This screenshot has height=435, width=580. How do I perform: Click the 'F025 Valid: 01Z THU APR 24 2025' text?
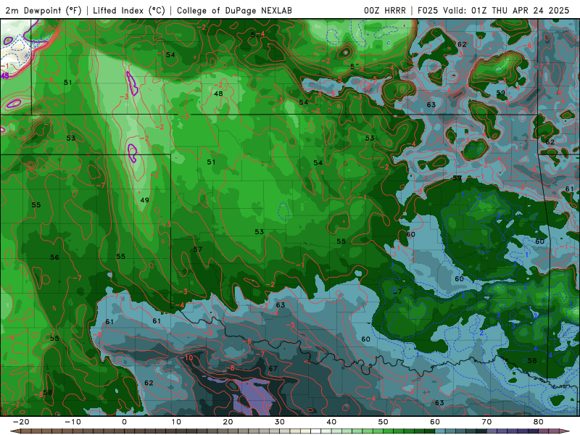(x=493, y=10)
